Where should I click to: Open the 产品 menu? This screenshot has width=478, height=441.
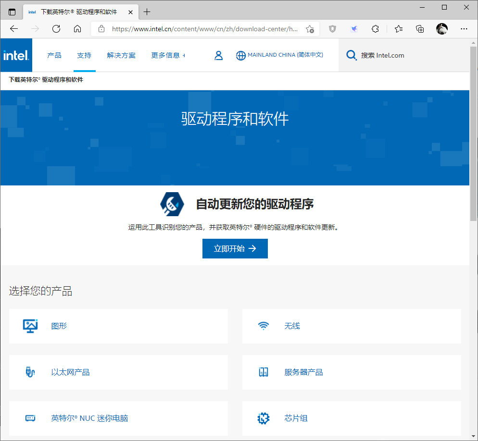(x=54, y=55)
